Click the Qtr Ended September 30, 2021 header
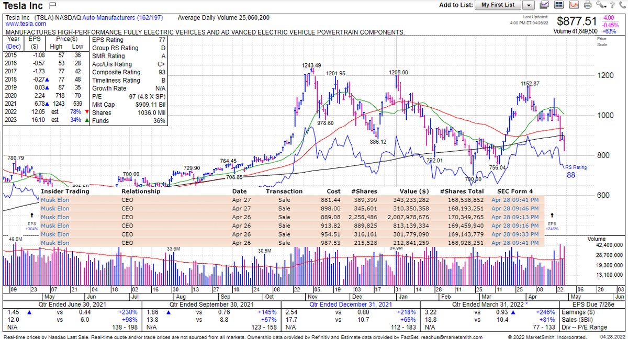Screen dimensions: 628x339 click(x=210, y=304)
